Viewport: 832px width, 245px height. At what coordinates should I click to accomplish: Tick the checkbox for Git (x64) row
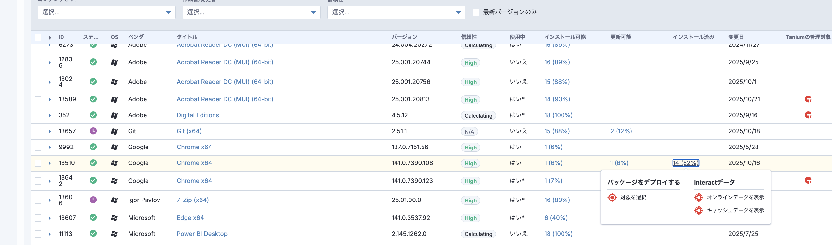[x=38, y=131]
